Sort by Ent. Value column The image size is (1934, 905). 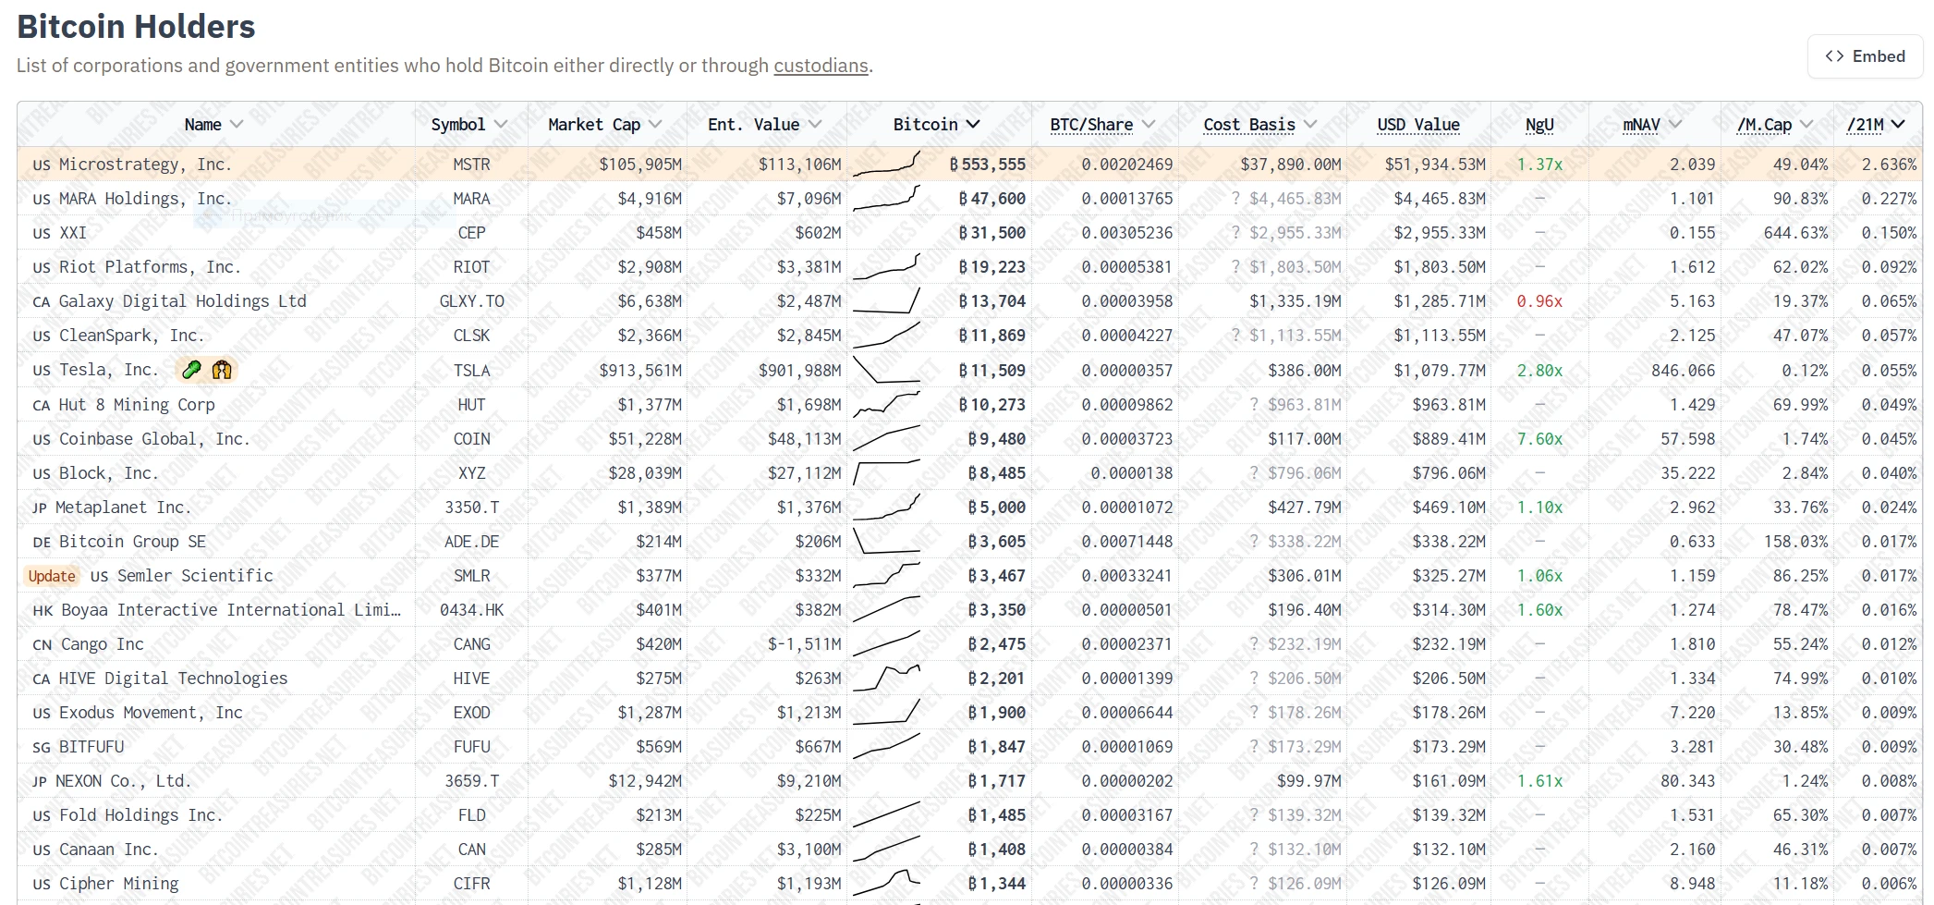click(x=765, y=125)
